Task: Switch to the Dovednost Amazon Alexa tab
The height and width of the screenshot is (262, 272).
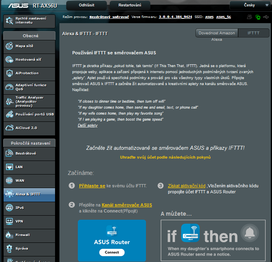Action: click(x=217, y=33)
